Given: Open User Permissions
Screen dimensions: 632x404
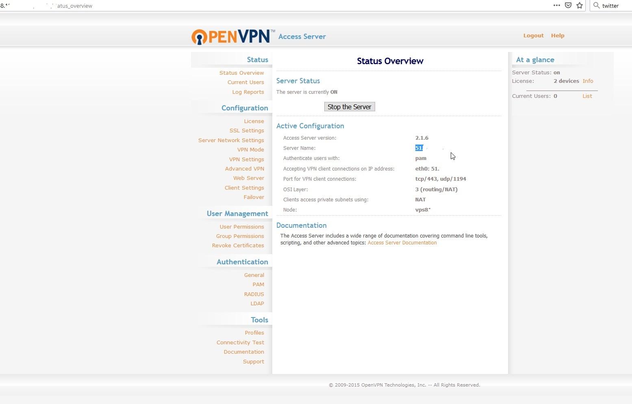Looking at the screenshot, I should pyautogui.click(x=242, y=227).
